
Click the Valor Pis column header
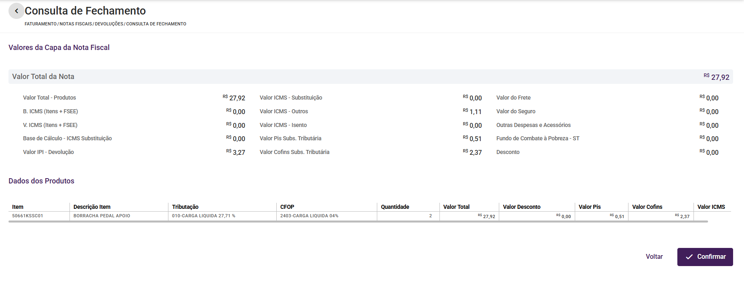(590, 207)
